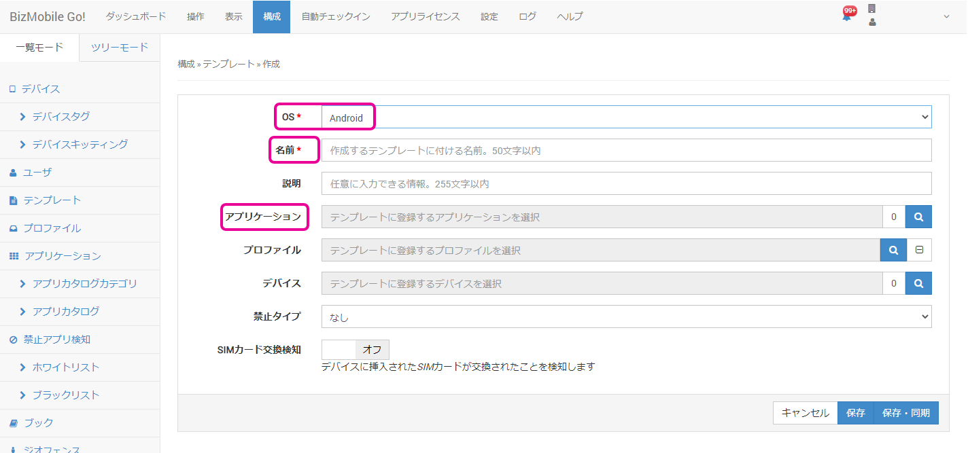Open the 禁止タイプ dropdown
This screenshot has width=968, height=453.
pos(625,316)
